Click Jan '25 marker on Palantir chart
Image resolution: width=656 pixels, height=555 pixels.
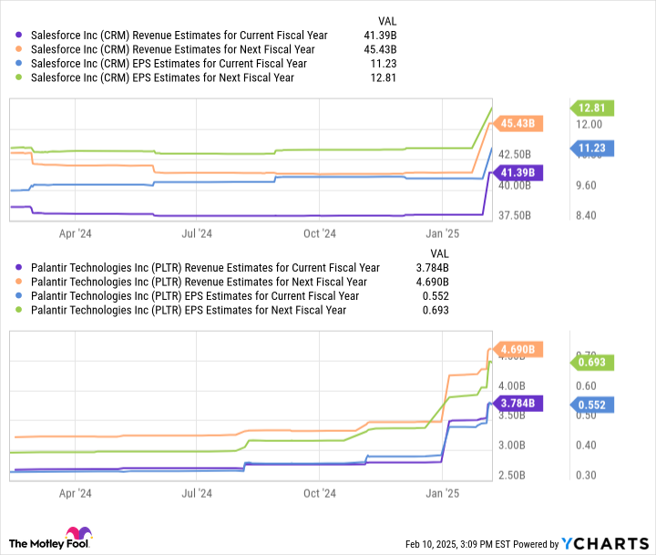click(x=442, y=493)
